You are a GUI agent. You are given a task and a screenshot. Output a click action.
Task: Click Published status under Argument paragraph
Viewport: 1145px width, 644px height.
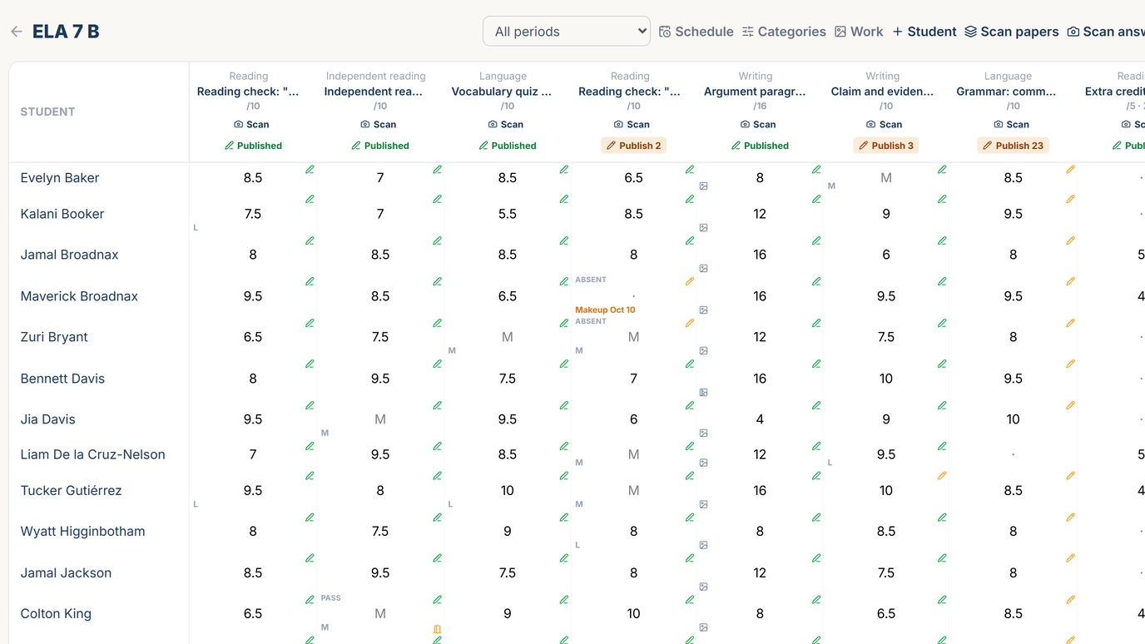(x=760, y=146)
